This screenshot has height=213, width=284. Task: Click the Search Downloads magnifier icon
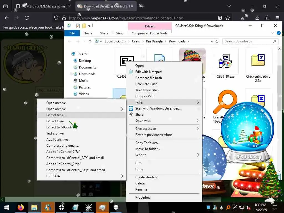(x=274, y=42)
